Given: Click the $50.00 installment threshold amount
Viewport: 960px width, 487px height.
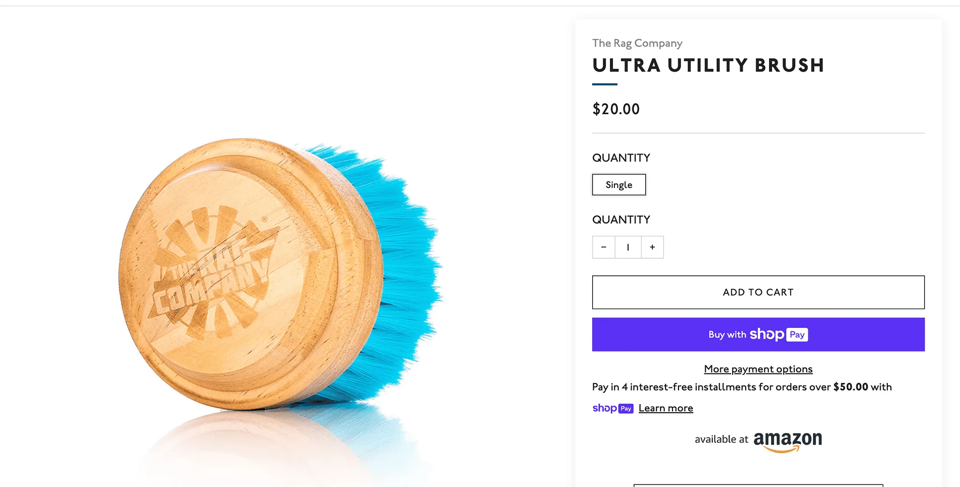Looking at the screenshot, I should (x=850, y=387).
